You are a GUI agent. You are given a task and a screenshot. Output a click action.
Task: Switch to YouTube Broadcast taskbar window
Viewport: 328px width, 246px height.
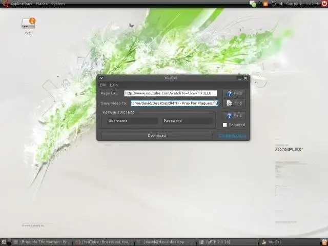coord(103,242)
